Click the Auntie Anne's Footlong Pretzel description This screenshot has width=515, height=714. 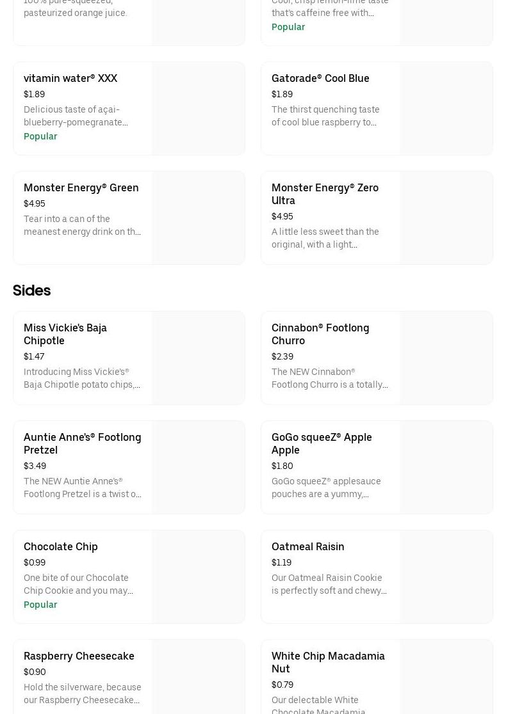(82, 488)
